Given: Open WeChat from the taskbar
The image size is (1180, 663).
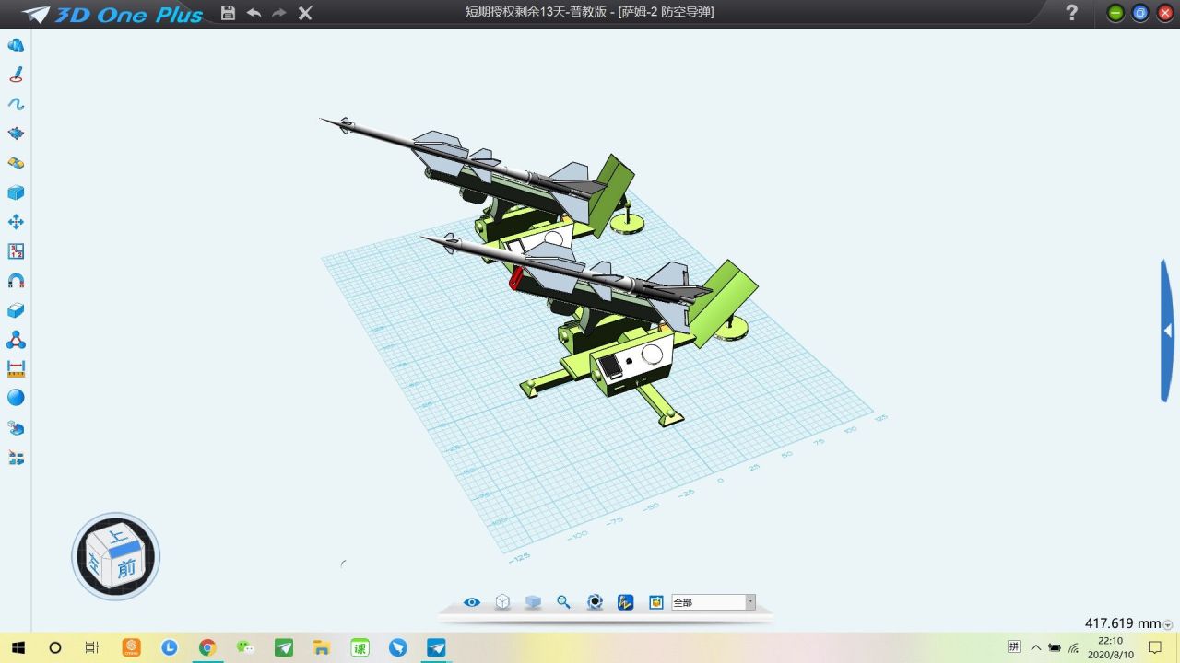Looking at the screenshot, I should [245, 647].
